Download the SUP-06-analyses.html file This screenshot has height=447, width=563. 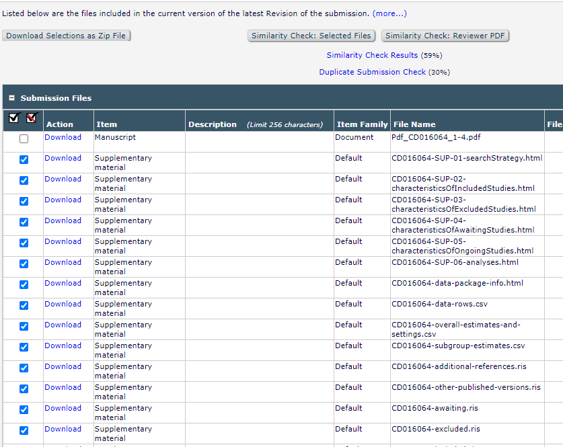pyautogui.click(x=63, y=262)
